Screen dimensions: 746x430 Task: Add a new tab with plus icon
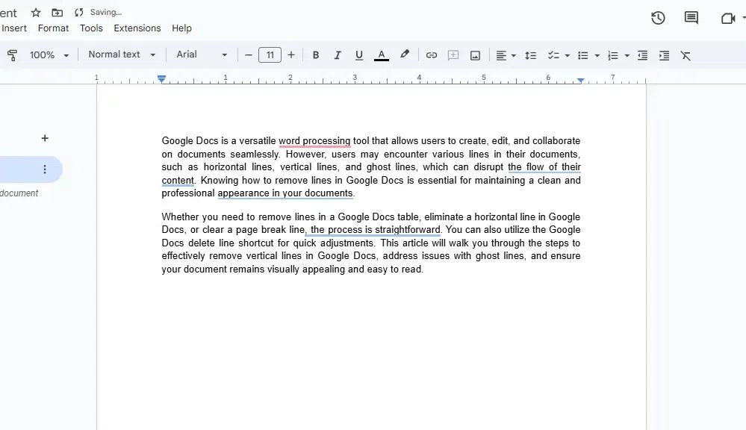point(45,138)
